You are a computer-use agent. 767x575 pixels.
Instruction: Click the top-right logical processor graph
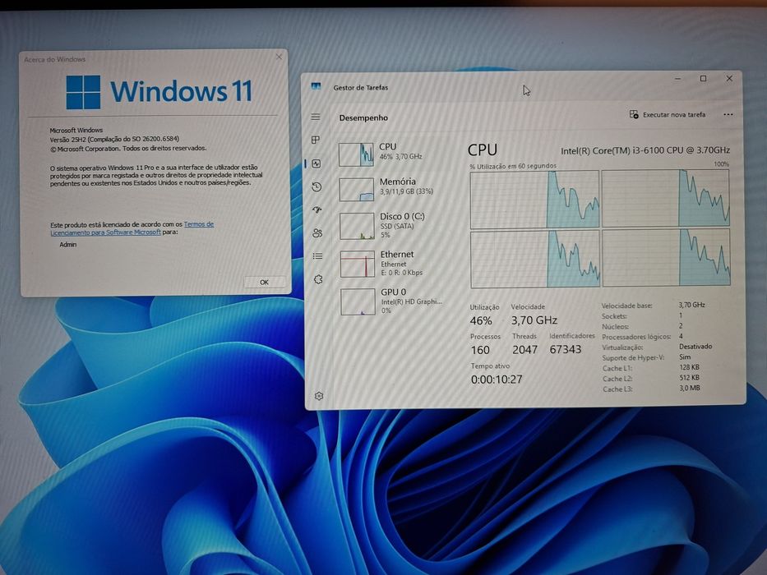pos(665,199)
